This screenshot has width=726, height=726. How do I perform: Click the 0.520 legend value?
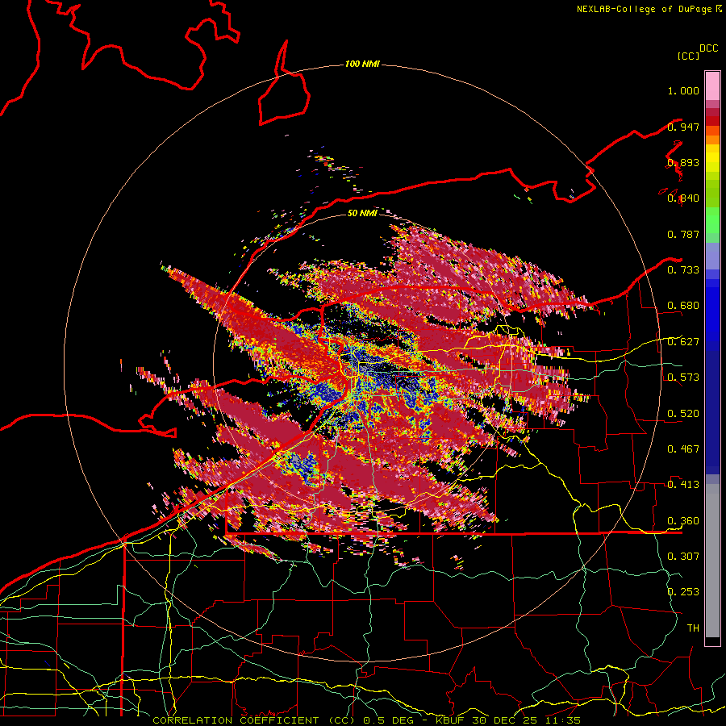click(x=683, y=414)
